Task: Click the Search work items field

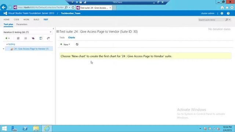Action: pos(211,20)
